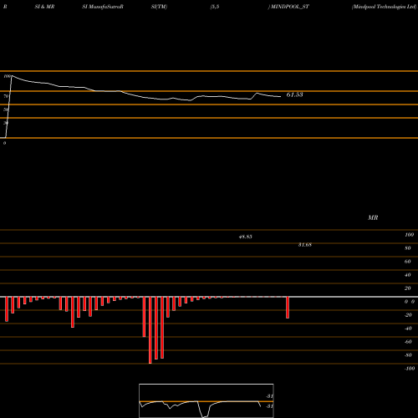Click the 20 label on MR axis

(x=408, y=288)
